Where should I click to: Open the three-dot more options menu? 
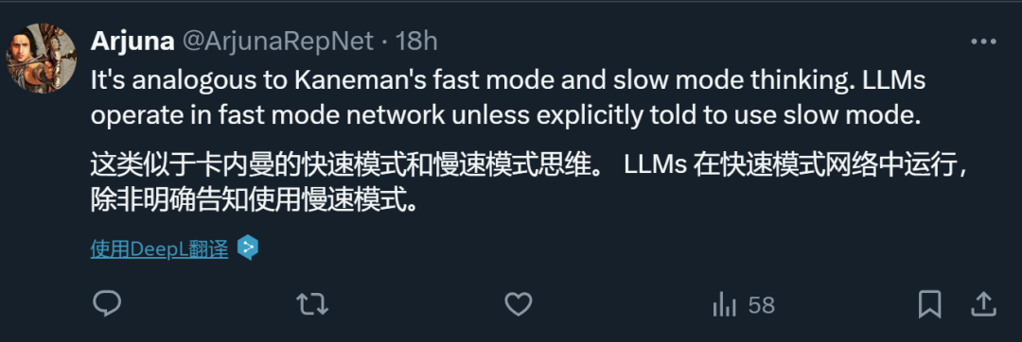pos(983,42)
